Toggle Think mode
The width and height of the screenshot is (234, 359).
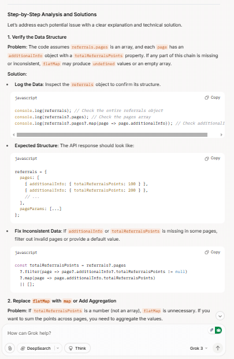point(77,348)
